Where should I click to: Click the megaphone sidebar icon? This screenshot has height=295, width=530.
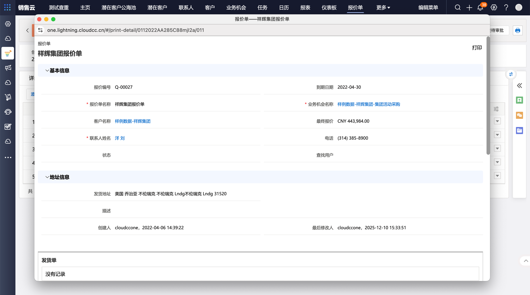click(x=8, y=68)
